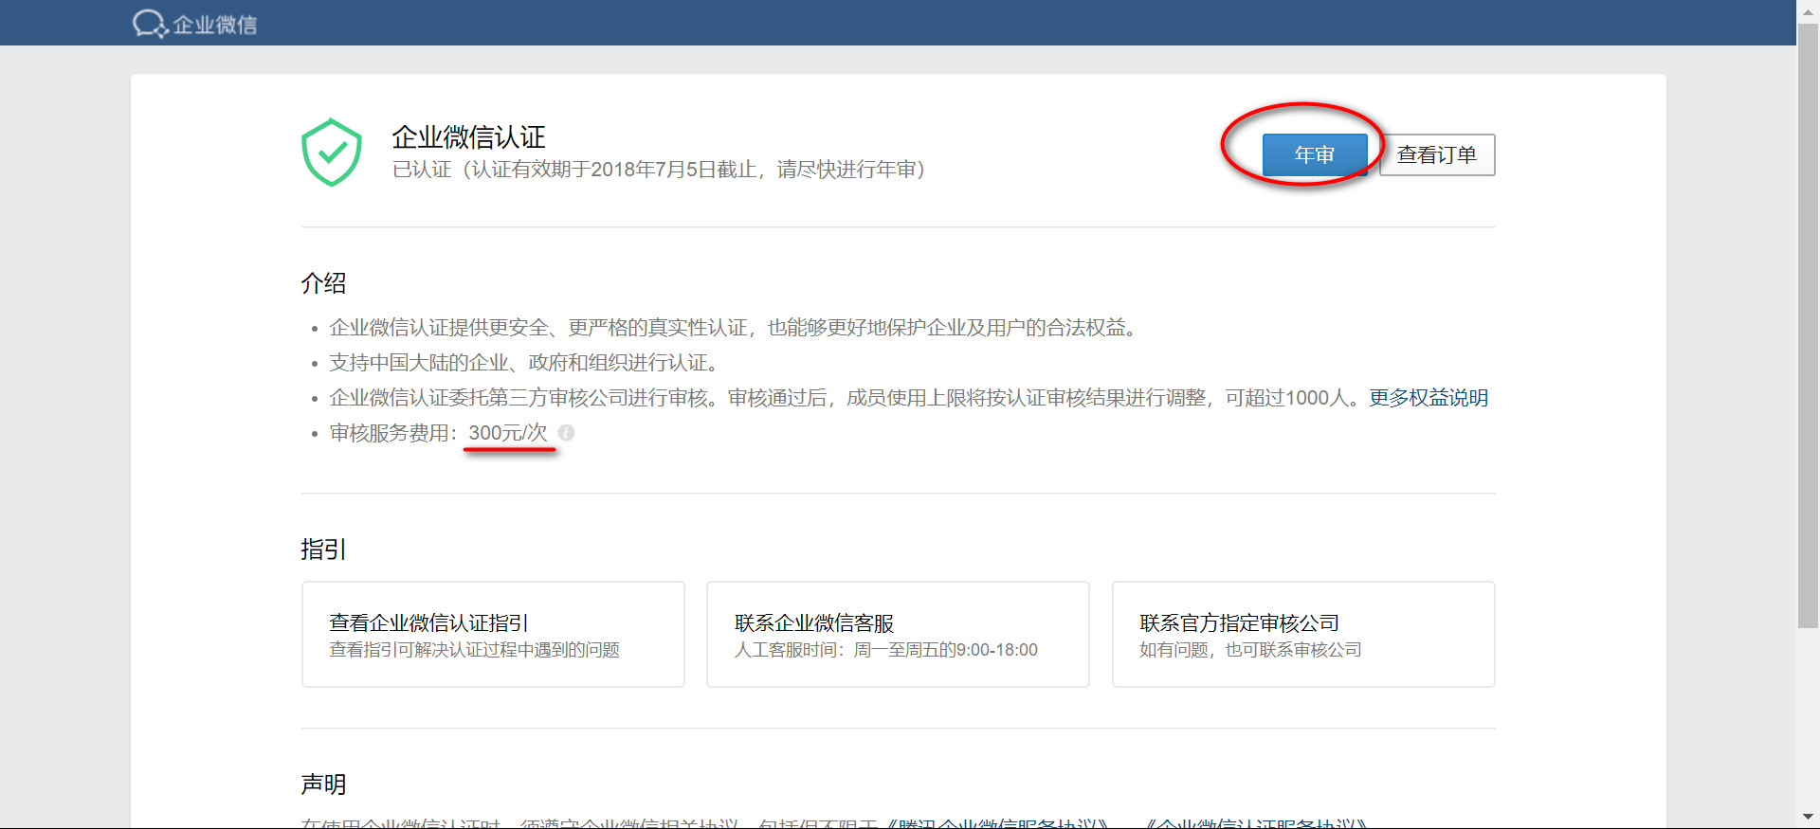Click the 企业微信认证 page title
Image resolution: width=1820 pixels, height=829 pixels.
click(469, 137)
